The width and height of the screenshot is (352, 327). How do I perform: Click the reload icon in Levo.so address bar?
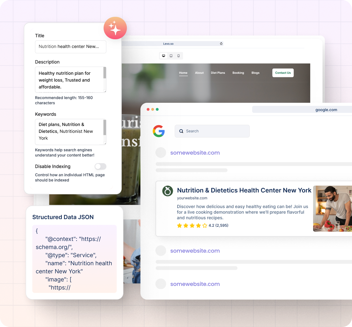(221, 44)
